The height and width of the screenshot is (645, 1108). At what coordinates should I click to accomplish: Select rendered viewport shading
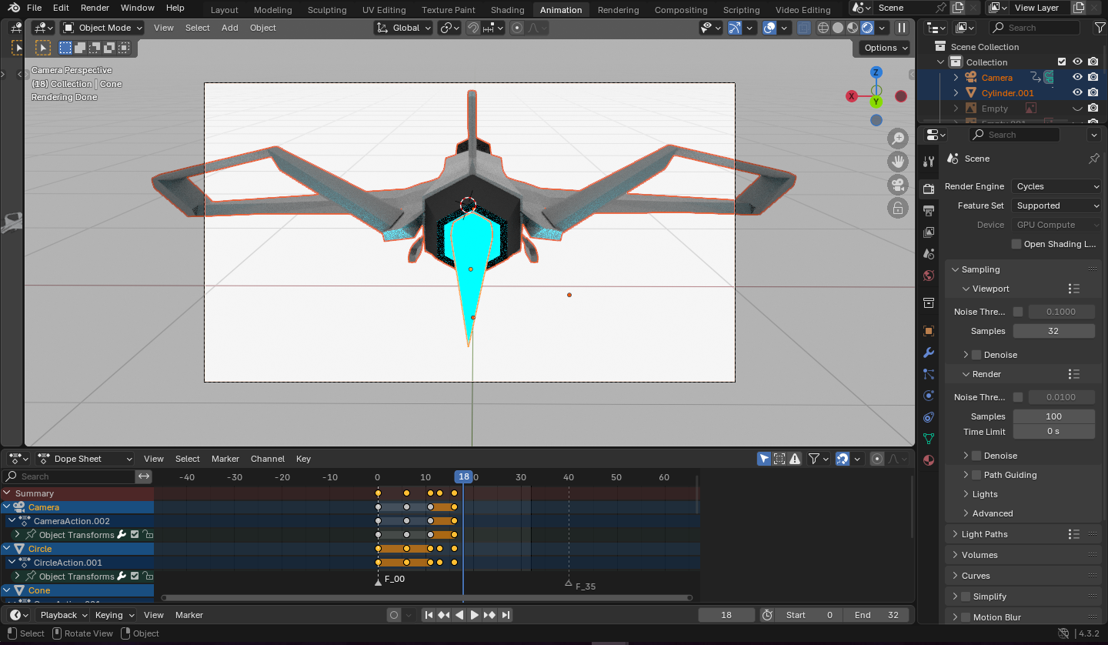point(867,28)
